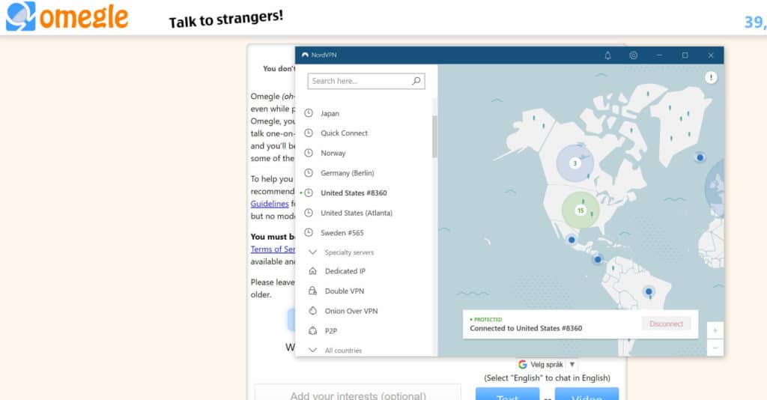Connect to United States (Atlanta)
The height and width of the screenshot is (400, 767).
point(357,213)
